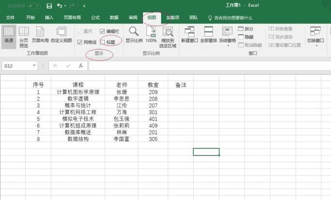Screen dimensions: 331x200
Task: Open Customize Quick Access Toolbar dropdown
Action: pyautogui.click(x=84, y=6)
